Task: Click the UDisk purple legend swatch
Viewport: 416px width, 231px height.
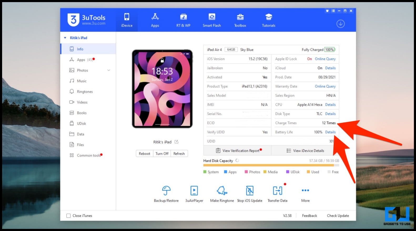Action: click(288, 172)
